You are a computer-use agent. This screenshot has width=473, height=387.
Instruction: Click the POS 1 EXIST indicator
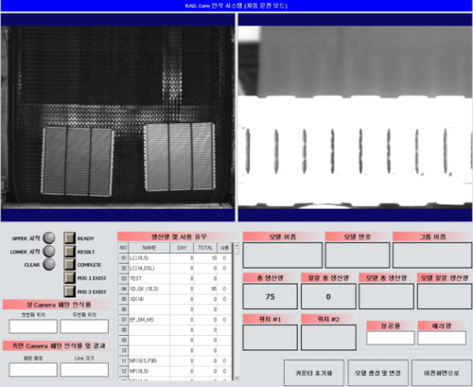pos(69,278)
